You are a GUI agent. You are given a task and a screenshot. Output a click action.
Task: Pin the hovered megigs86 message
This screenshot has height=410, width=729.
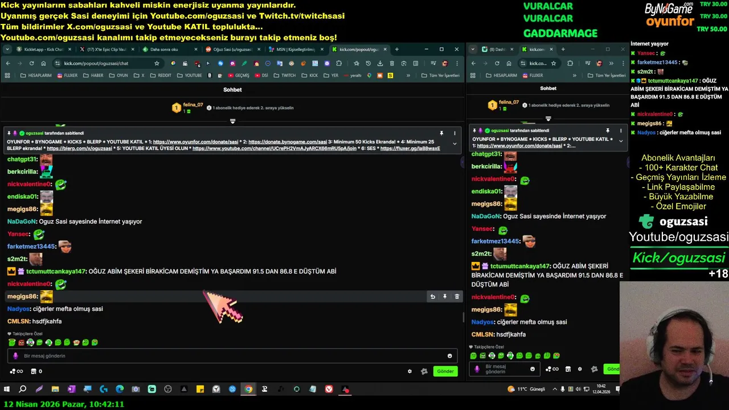click(x=445, y=297)
